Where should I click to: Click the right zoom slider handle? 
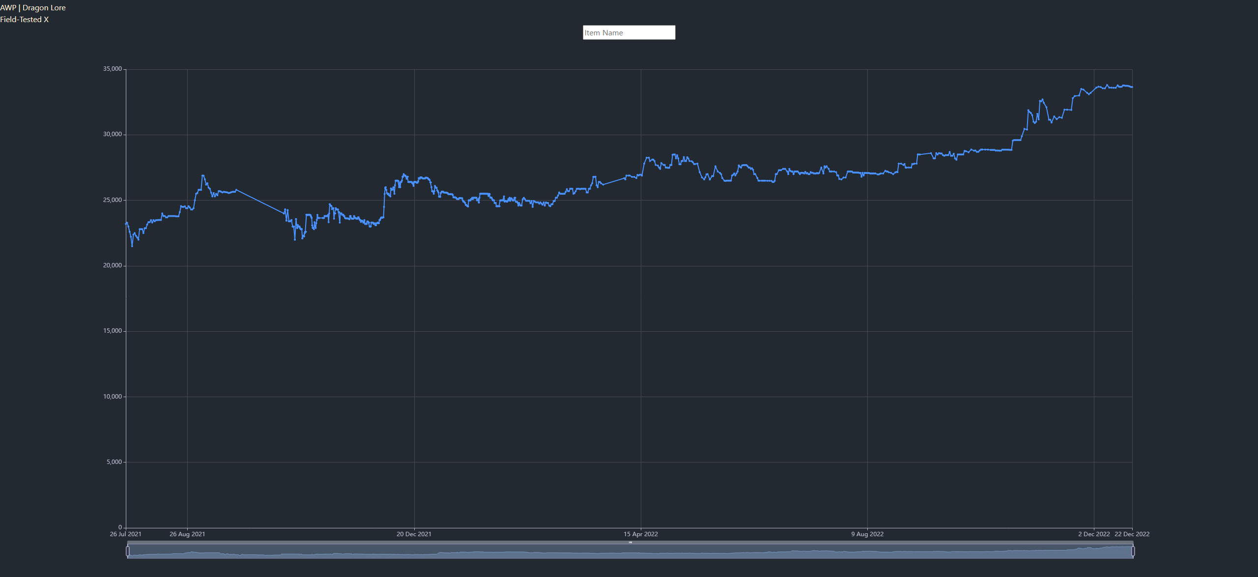click(1133, 551)
